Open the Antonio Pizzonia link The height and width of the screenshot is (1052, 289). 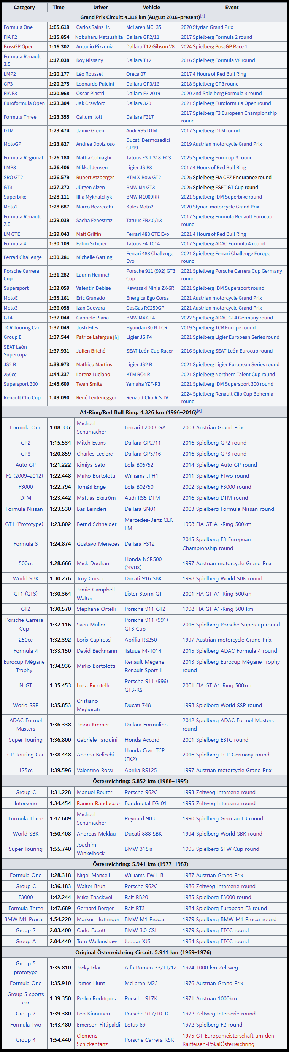pos(95,47)
